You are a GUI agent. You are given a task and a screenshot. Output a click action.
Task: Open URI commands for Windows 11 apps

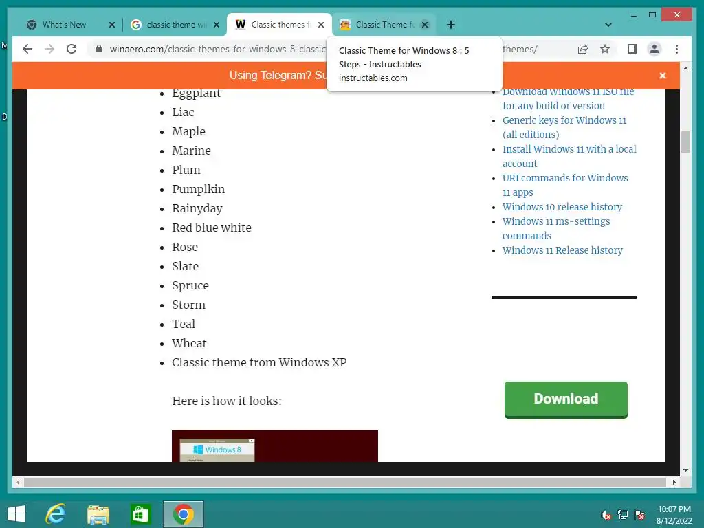(x=565, y=185)
